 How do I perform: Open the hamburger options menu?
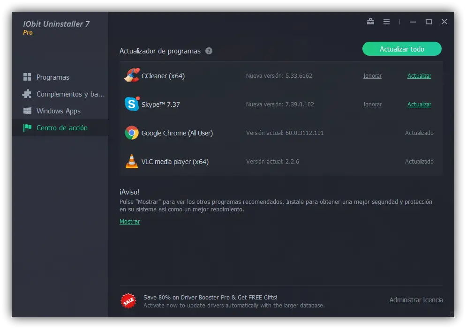(386, 22)
